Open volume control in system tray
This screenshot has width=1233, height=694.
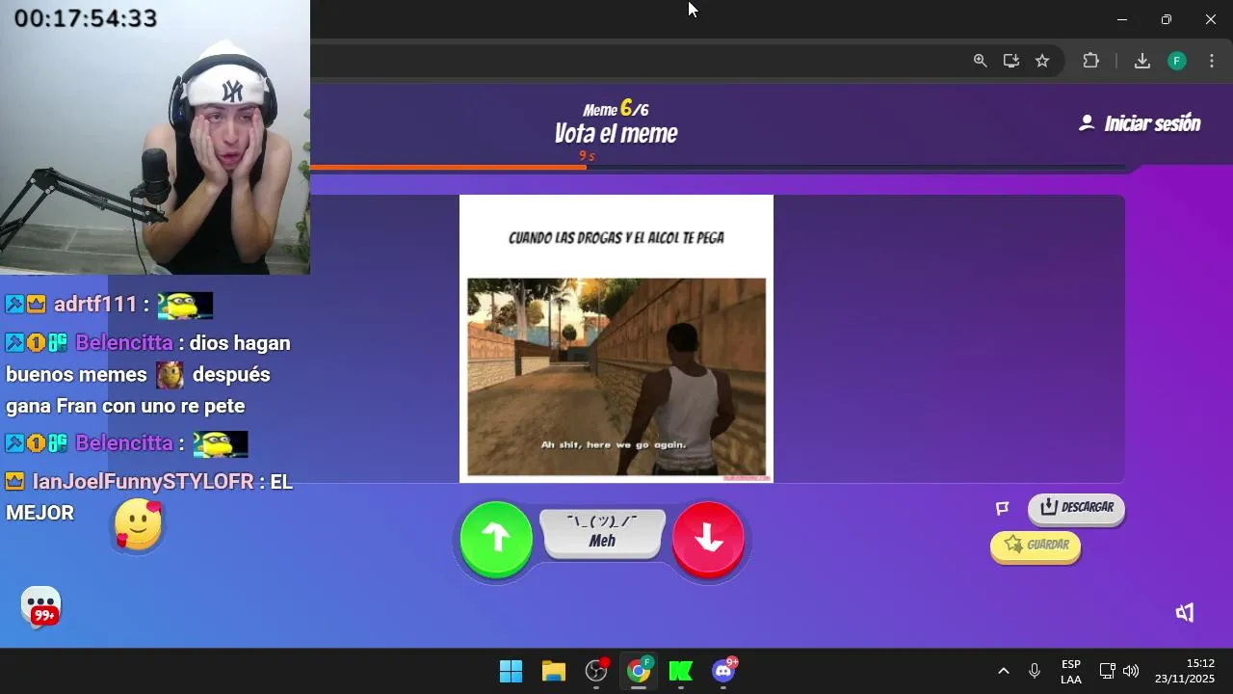pyautogui.click(x=1131, y=671)
